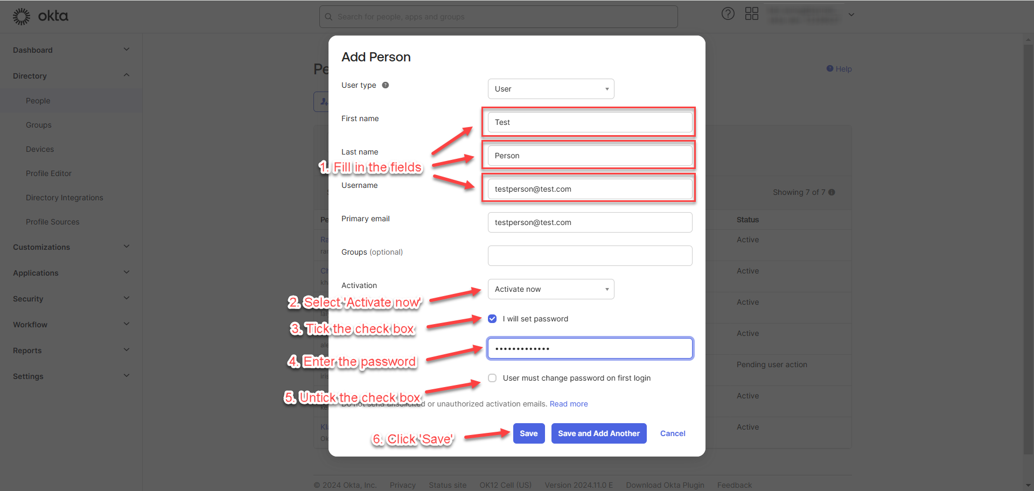This screenshot has height=491, width=1034.
Task: Open Groups in the sidebar
Action: 39,125
